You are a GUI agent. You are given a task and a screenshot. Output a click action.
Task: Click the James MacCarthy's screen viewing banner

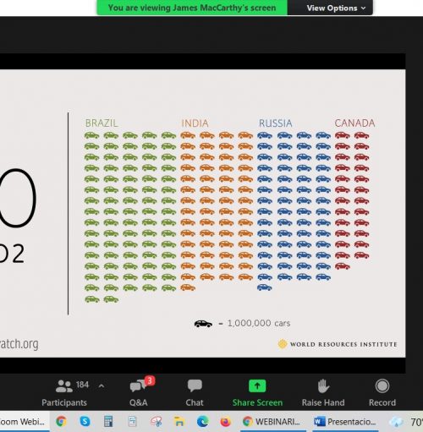pyautogui.click(x=192, y=8)
